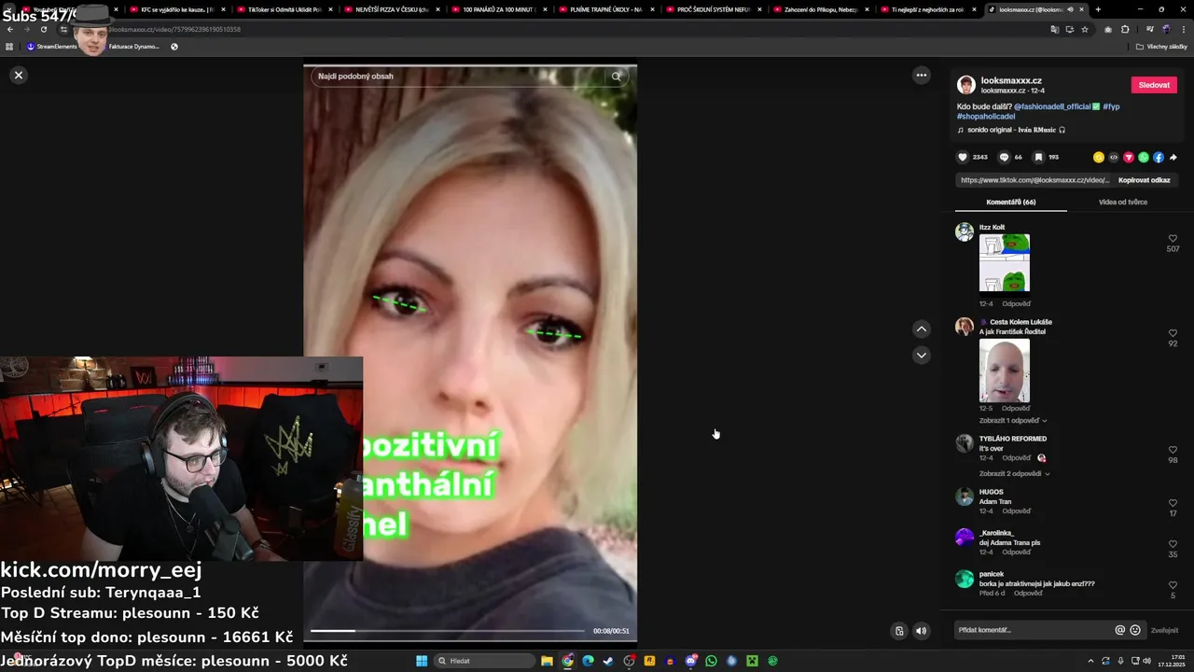
Task: Reply to the panicek comment
Action: (1028, 594)
